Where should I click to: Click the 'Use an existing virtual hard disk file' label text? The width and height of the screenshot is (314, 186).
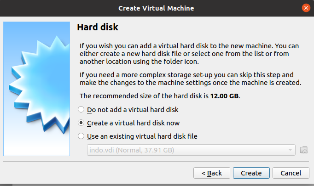click(142, 136)
